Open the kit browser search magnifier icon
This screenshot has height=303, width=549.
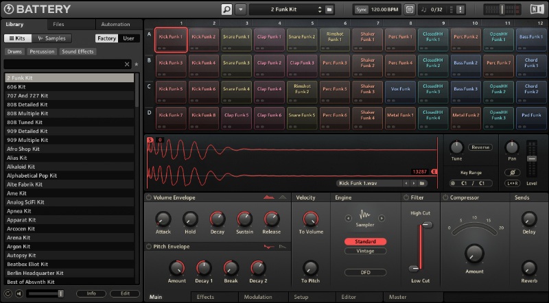[x=226, y=10]
